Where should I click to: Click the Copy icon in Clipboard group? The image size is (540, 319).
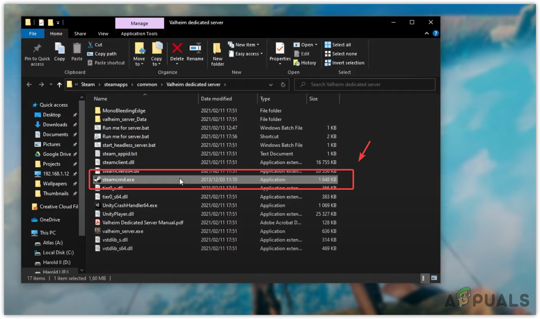pyautogui.click(x=59, y=49)
